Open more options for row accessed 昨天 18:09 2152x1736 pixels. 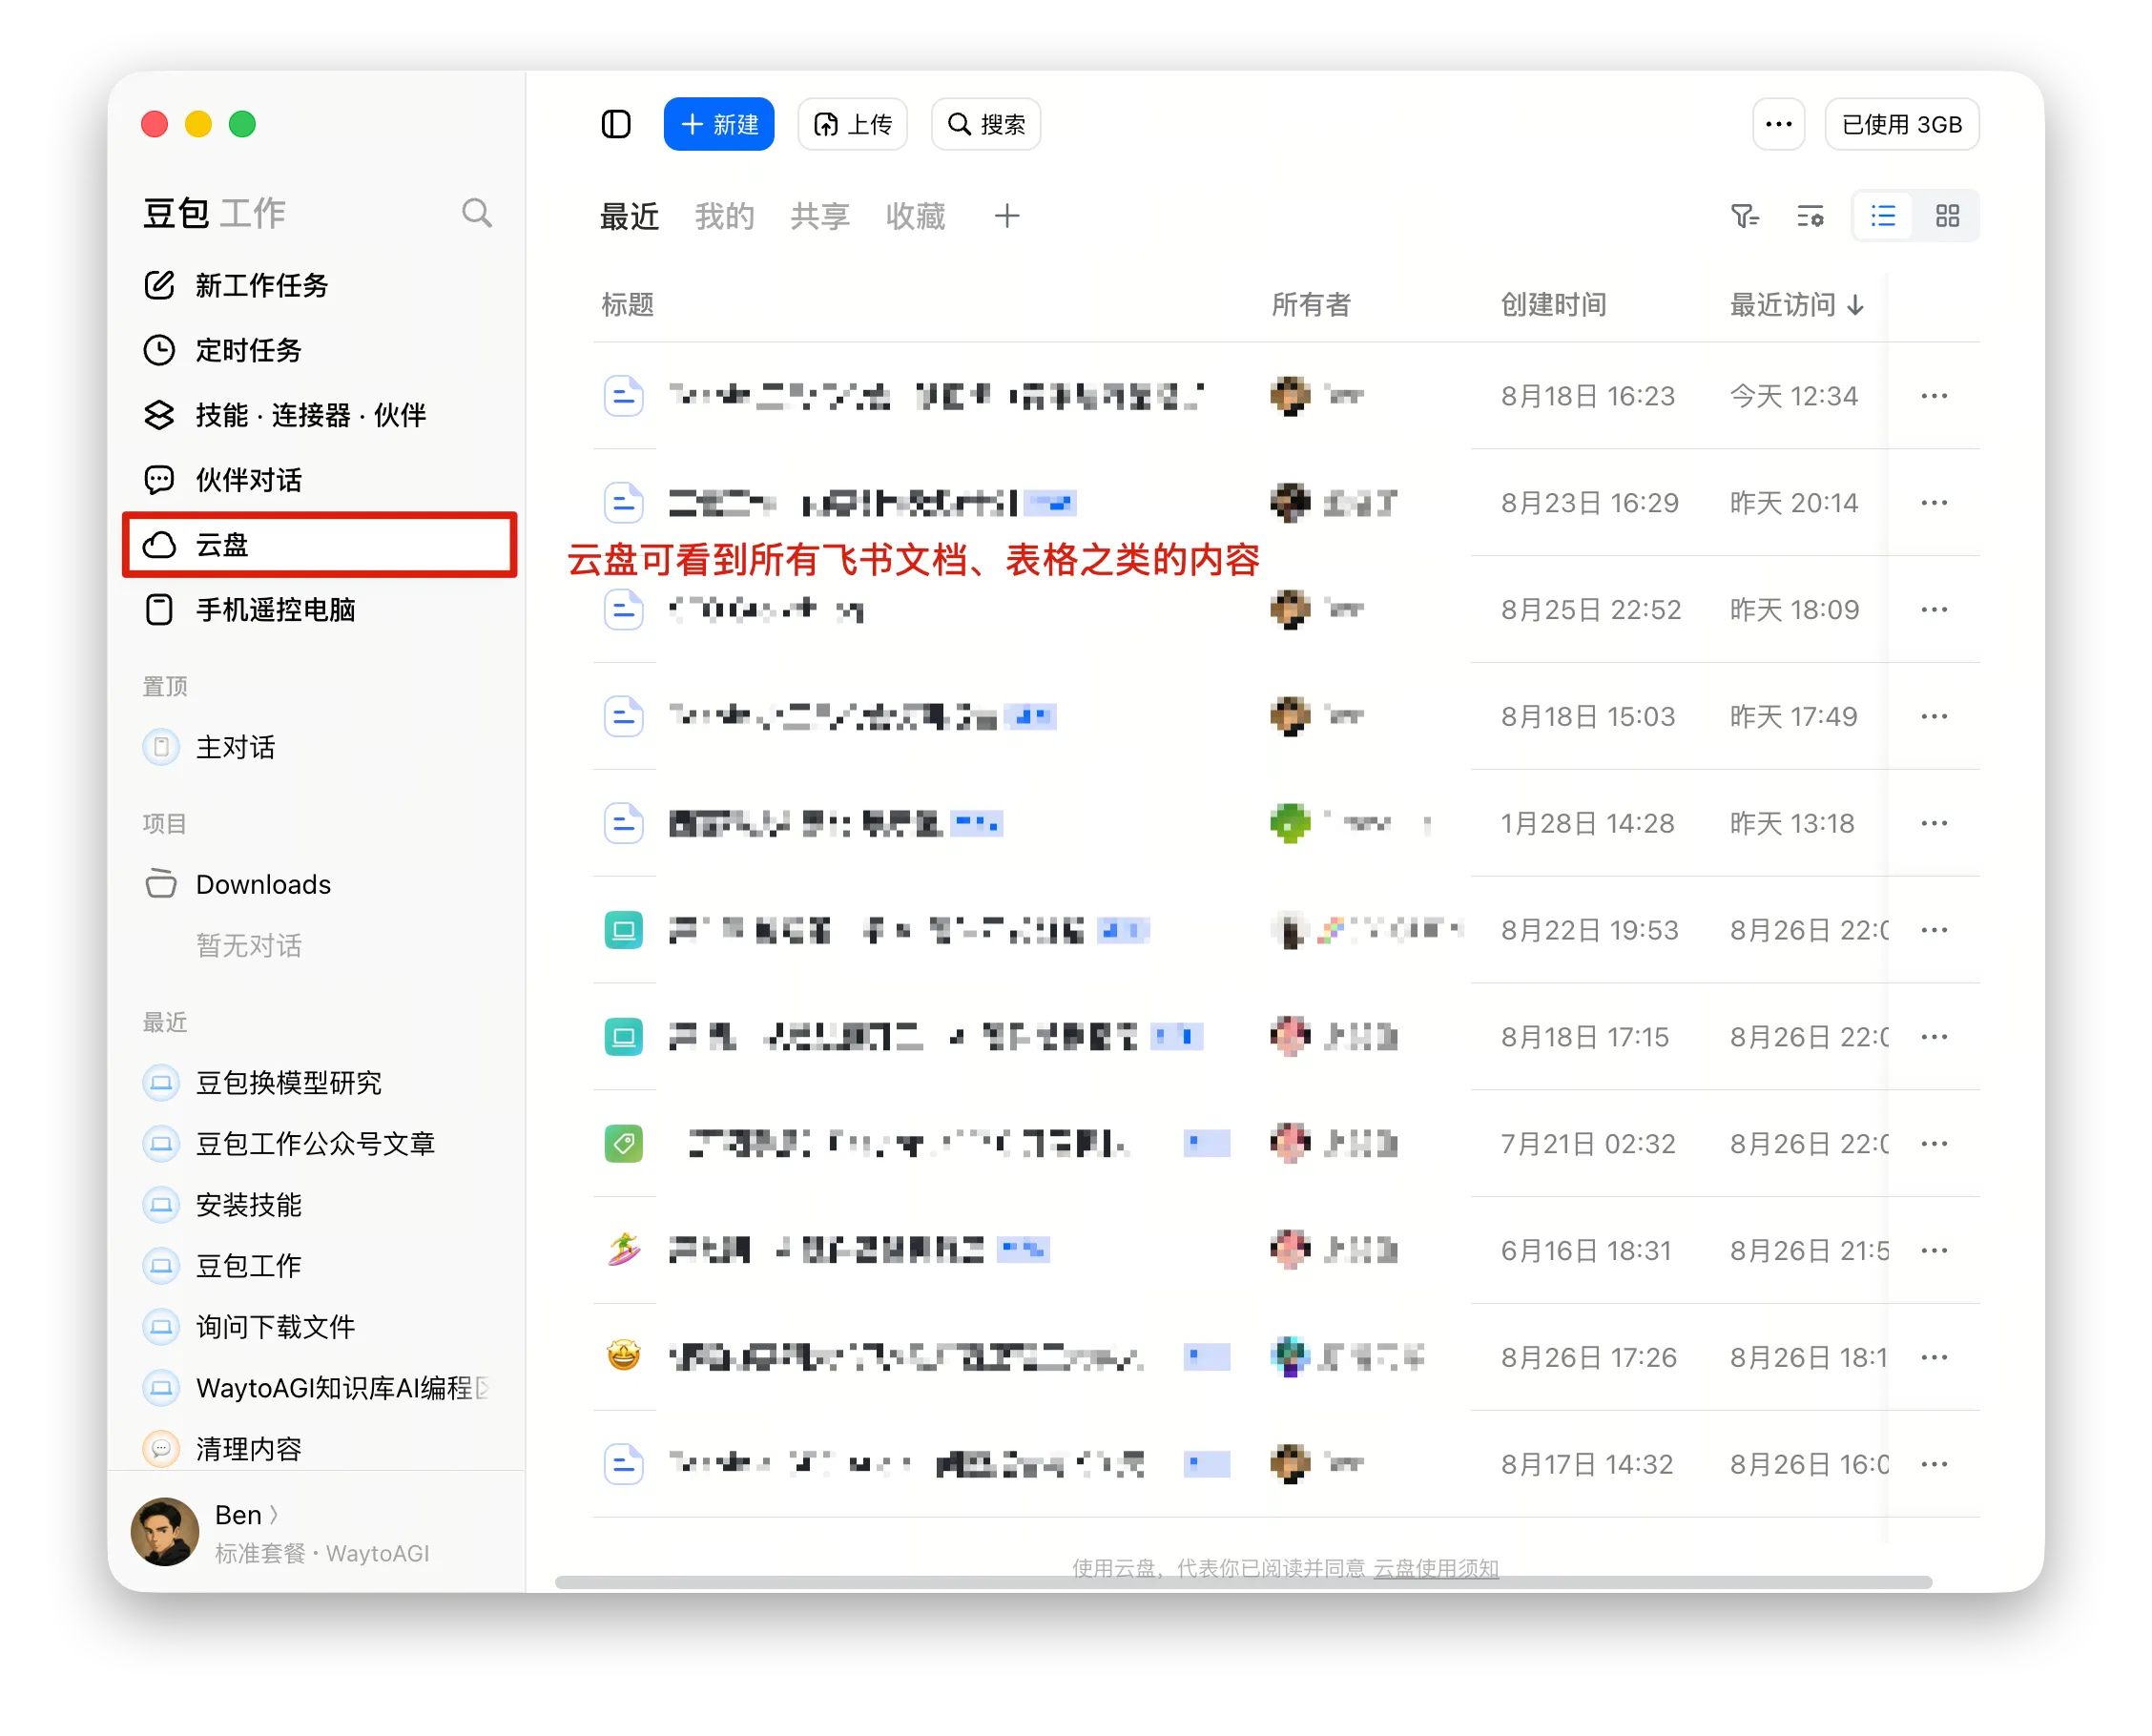(1934, 611)
